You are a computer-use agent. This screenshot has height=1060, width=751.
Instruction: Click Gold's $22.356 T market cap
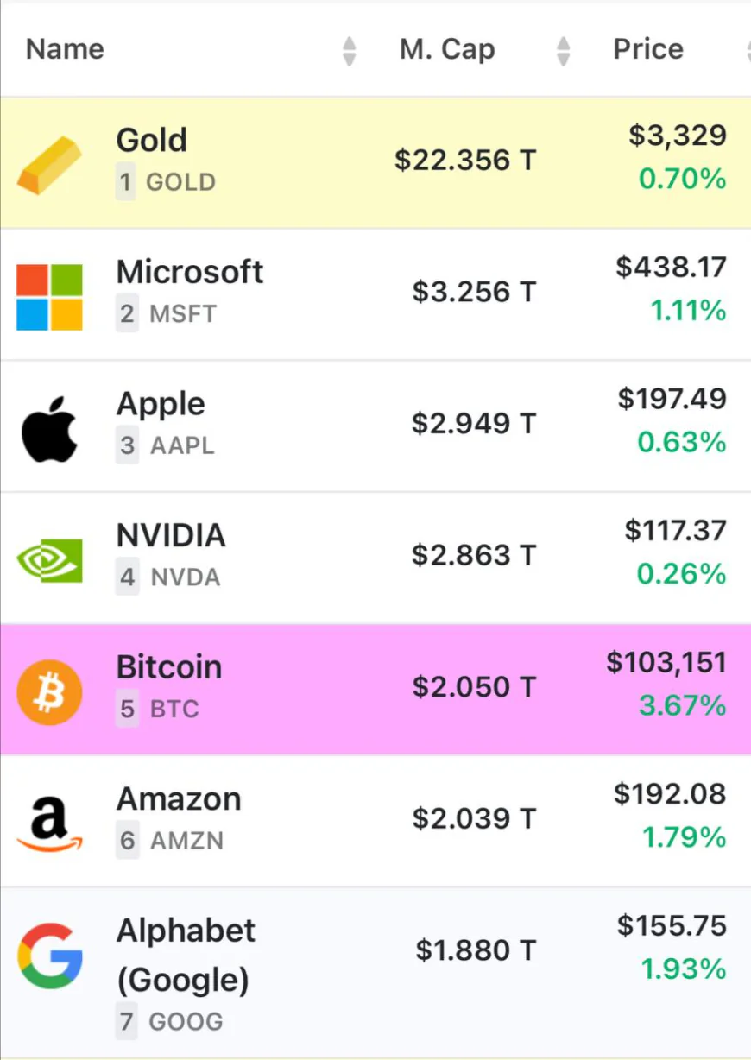pyautogui.click(x=465, y=161)
